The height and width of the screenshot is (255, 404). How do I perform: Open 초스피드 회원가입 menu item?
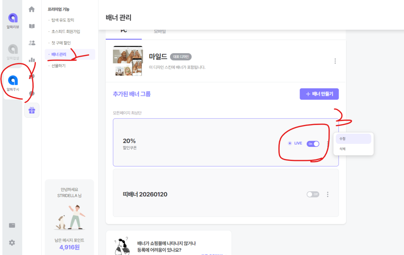[66, 32]
